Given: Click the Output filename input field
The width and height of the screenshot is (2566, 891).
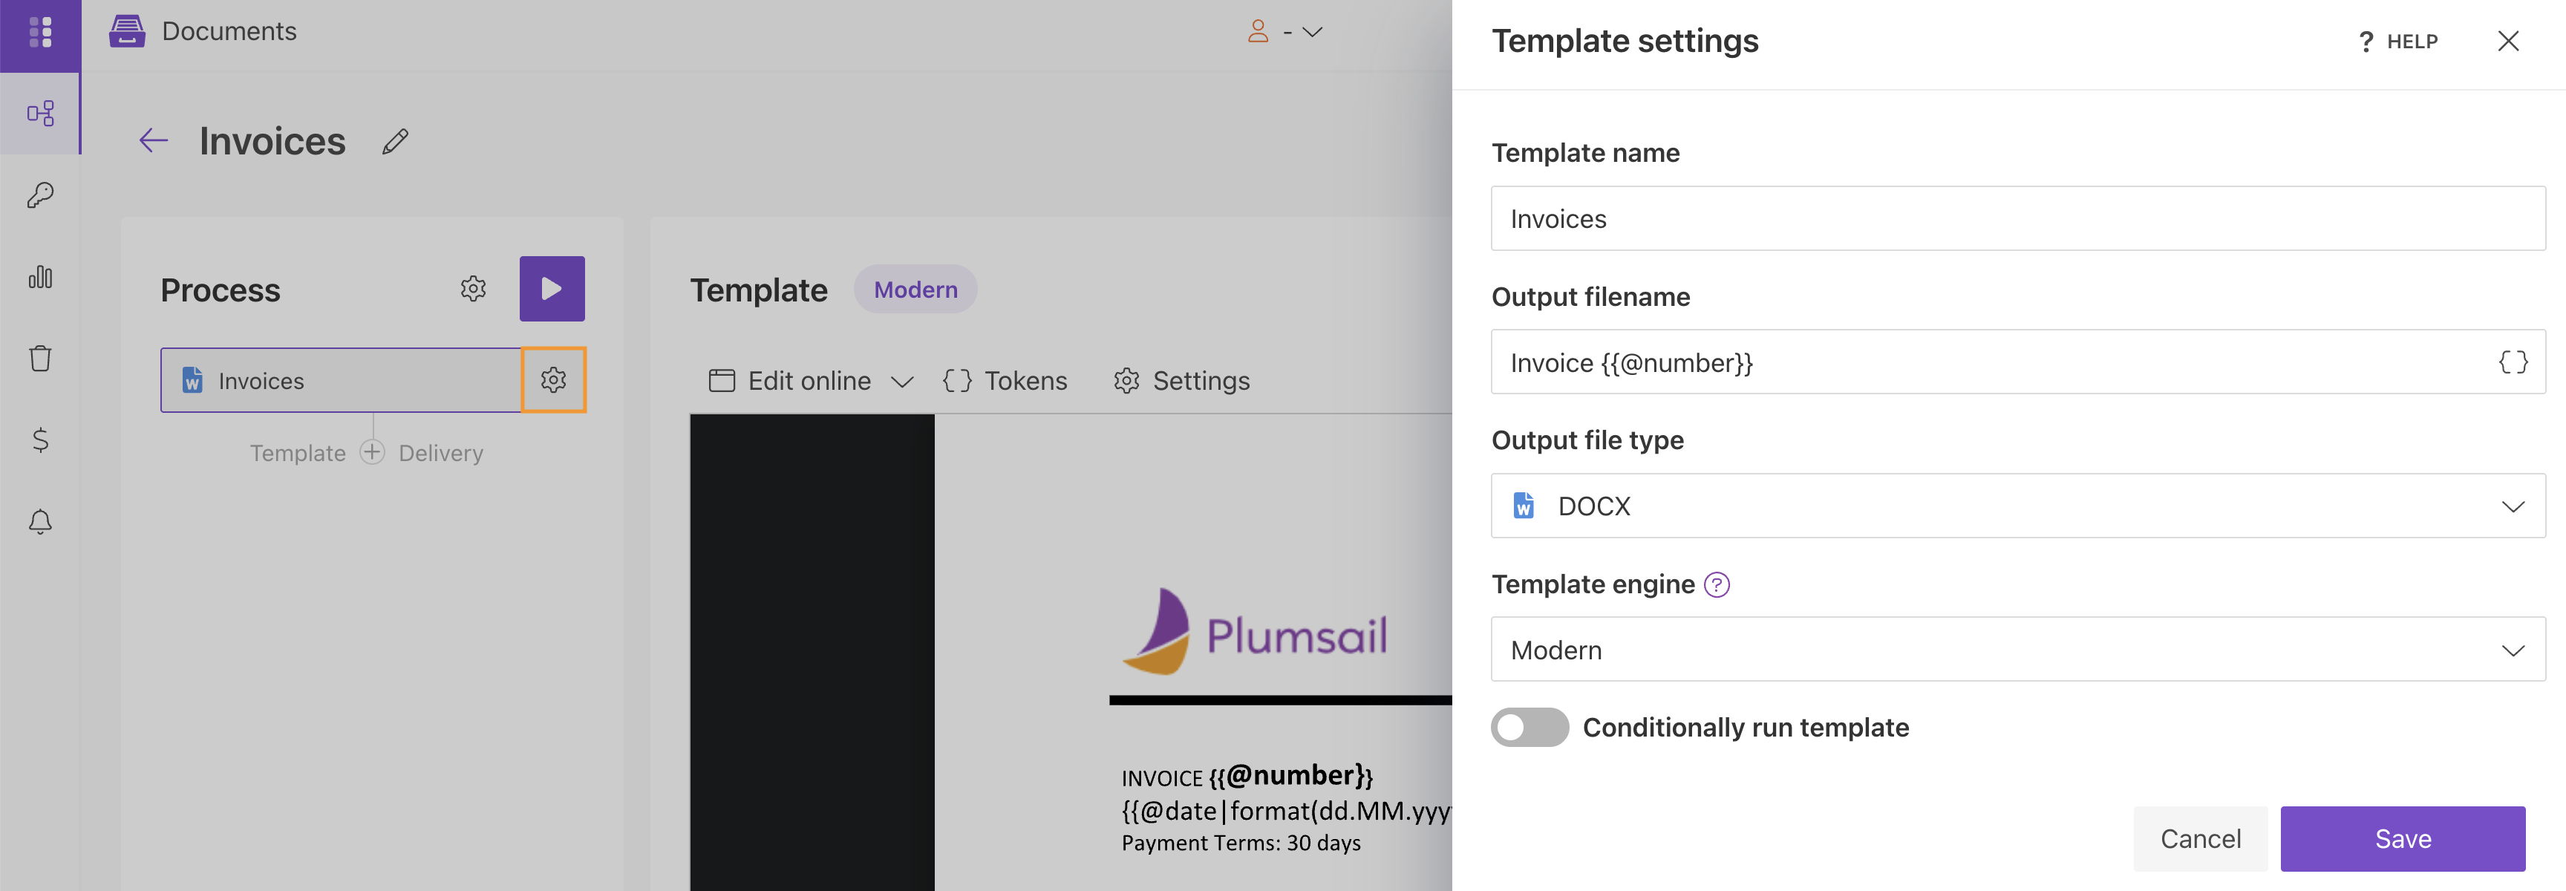Looking at the screenshot, I should [2018, 362].
